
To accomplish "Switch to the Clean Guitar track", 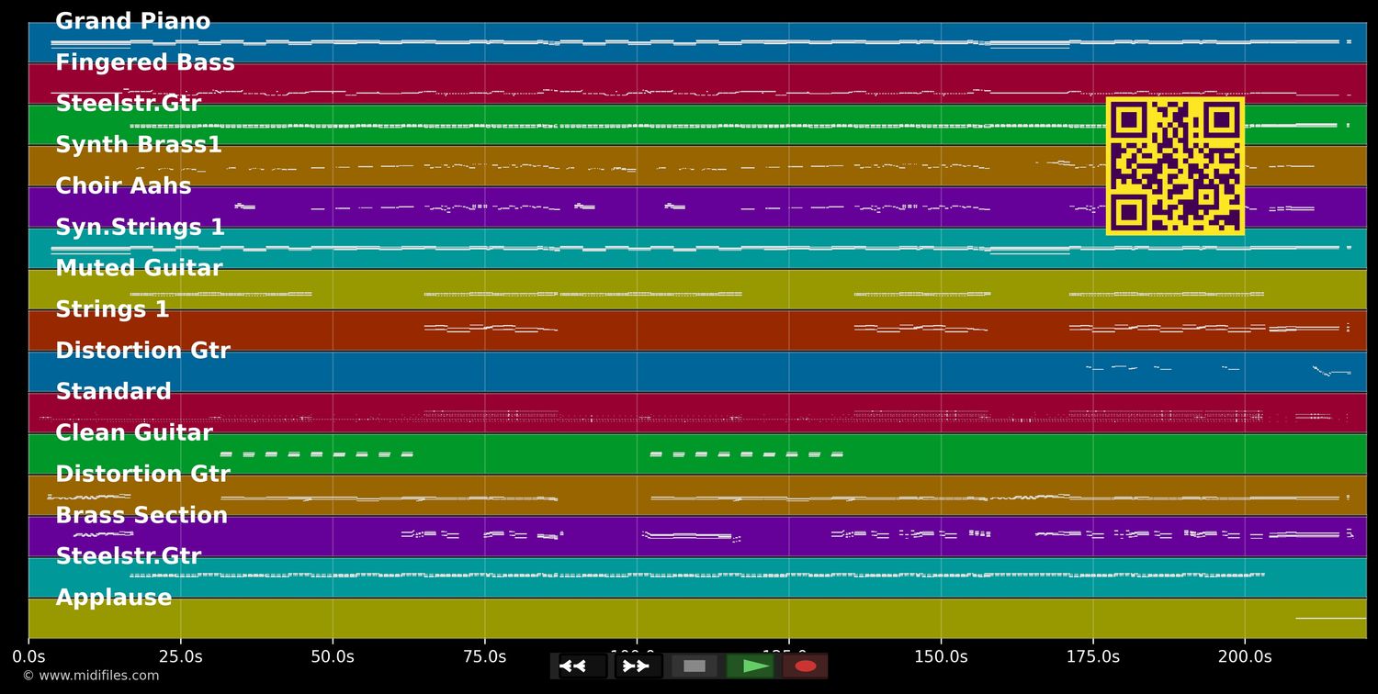I will tap(133, 432).
